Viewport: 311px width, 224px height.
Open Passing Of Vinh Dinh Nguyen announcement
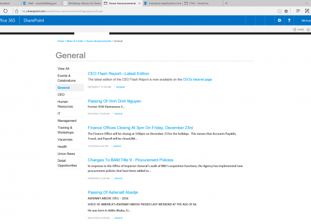tap(114, 101)
